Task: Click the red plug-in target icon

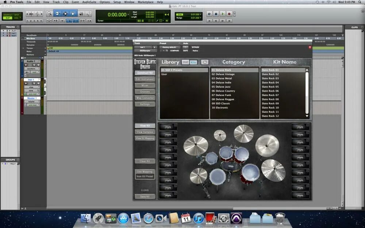Action: [x=310, y=47]
